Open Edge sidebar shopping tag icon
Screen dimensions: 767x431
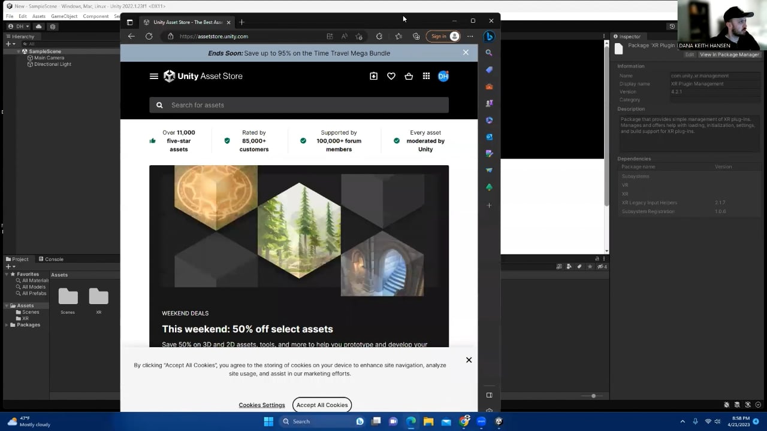489,69
